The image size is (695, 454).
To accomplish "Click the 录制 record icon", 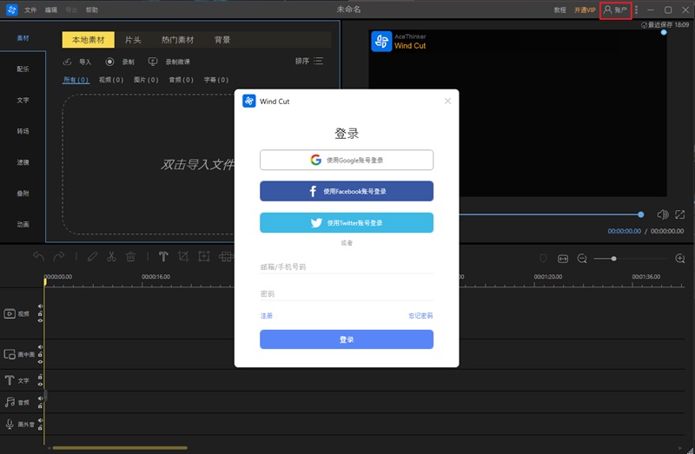I will 110,62.
